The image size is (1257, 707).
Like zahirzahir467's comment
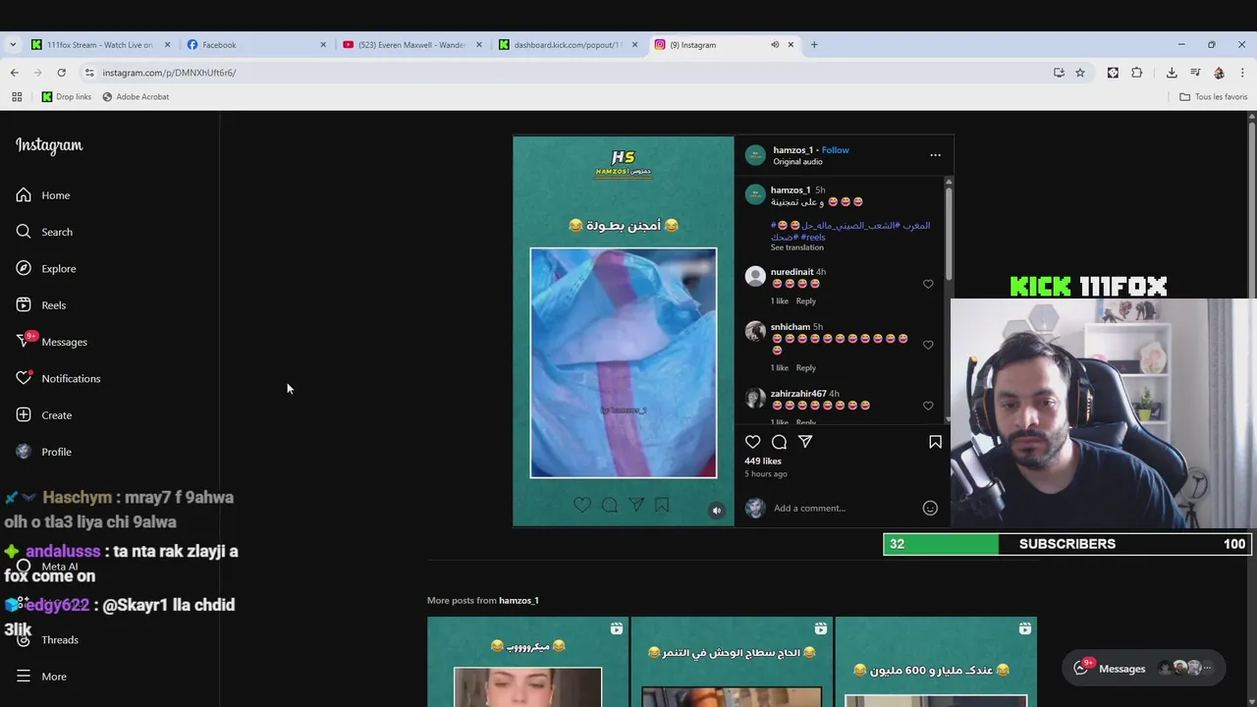point(928,406)
